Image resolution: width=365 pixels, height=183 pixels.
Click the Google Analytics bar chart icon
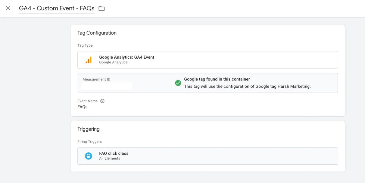tap(89, 60)
